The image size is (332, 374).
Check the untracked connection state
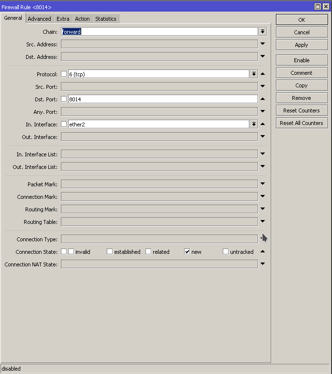226,251
